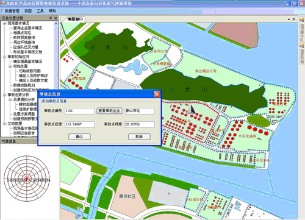Click the accident marker cone on the map
Screen dimensions: 305x220
tap(191, 109)
